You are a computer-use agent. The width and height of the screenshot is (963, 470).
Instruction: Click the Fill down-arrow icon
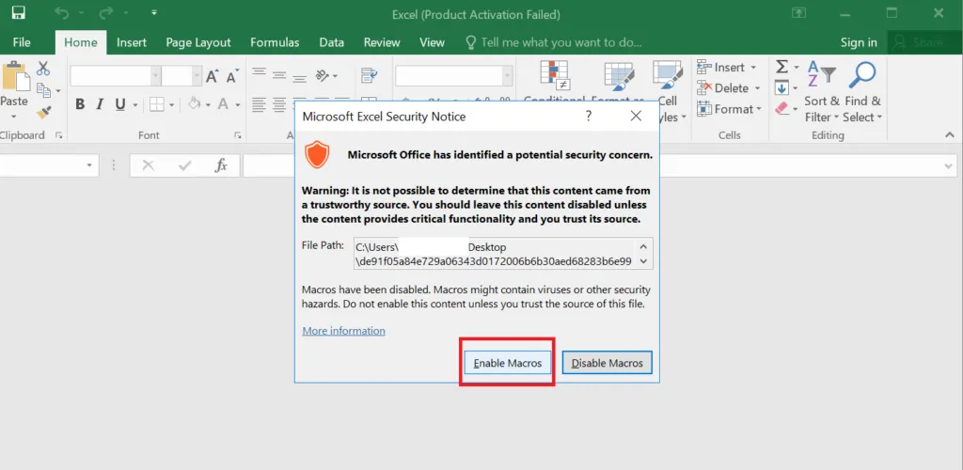click(x=781, y=87)
